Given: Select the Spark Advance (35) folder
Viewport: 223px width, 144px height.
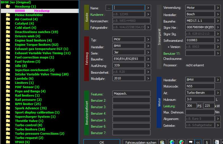Looking at the screenshot, I should pos(31,108).
